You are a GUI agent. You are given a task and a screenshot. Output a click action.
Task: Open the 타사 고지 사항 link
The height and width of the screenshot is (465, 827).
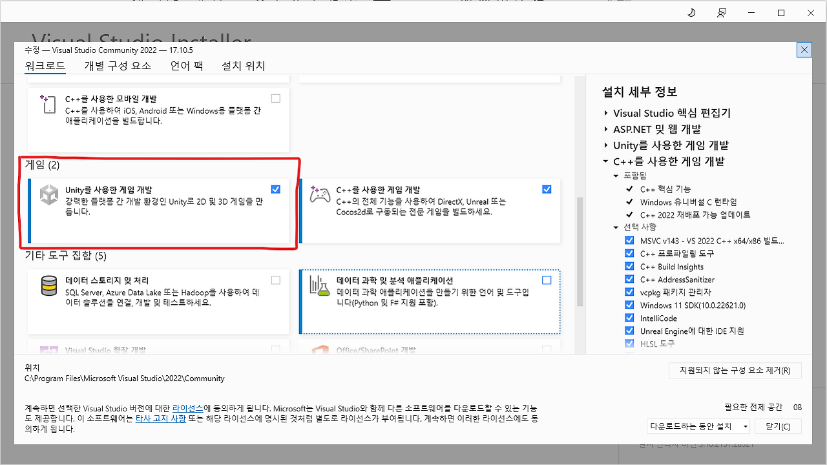(x=161, y=418)
